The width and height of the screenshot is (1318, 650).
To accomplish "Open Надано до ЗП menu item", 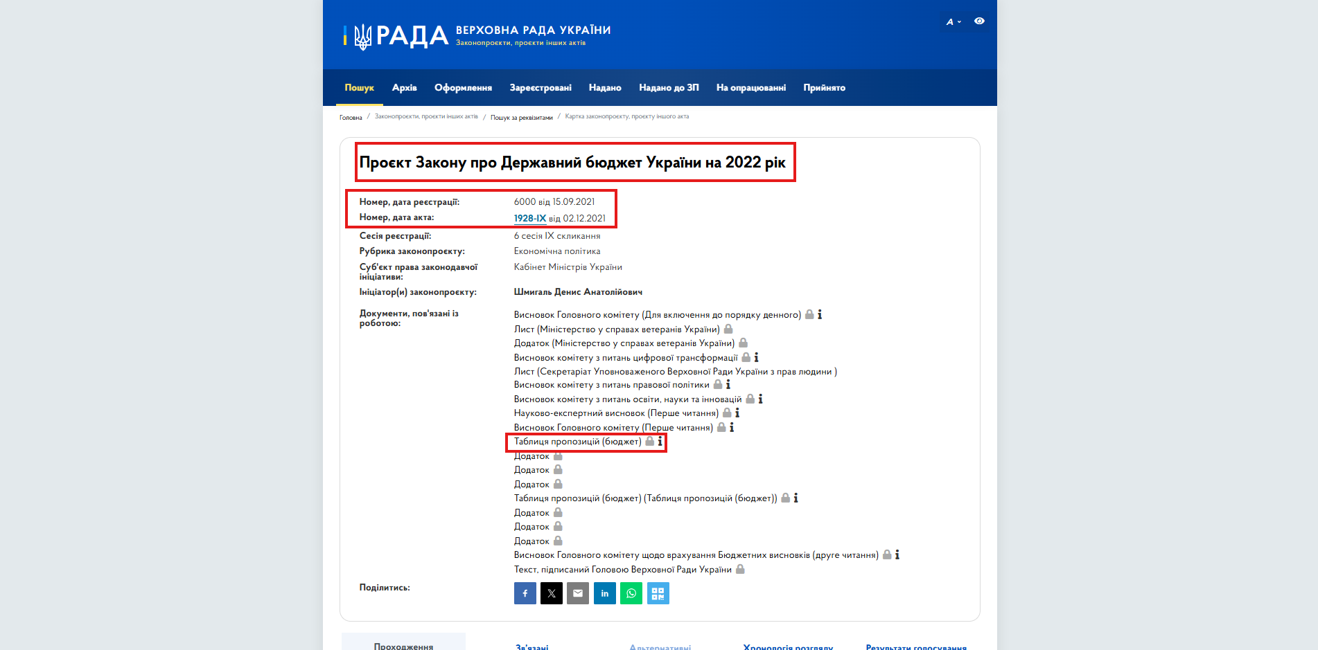I will coord(669,87).
